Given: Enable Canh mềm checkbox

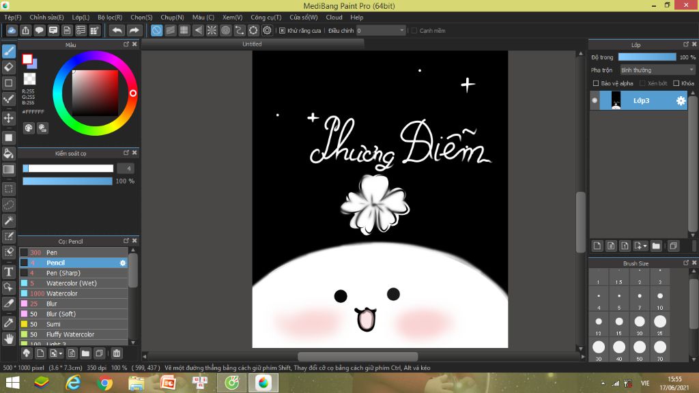Looking at the screenshot, I should point(414,31).
